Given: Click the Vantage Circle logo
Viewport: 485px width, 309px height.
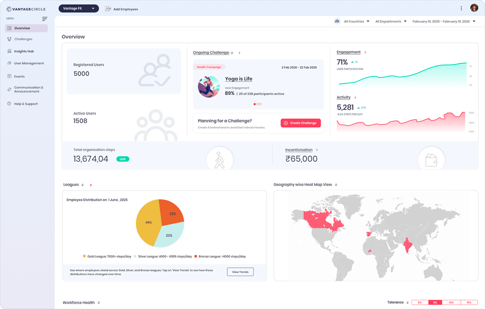Looking at the screenshot, I should coord(26,8).
